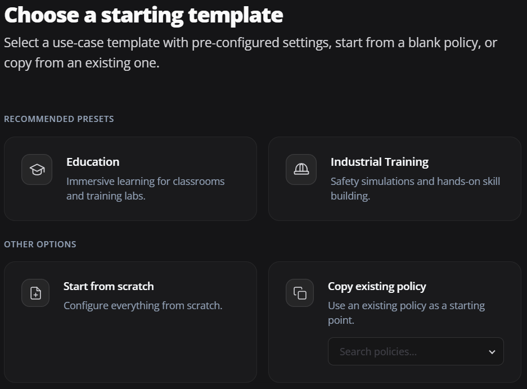Screen dimensions: 527x389
Task: Click the new-file icon for Start from scratch
Action: coord(35,293)
